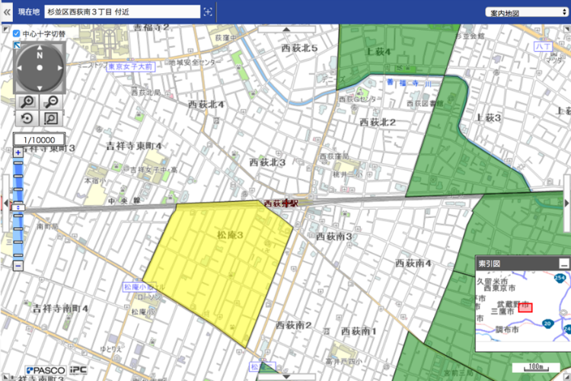The width and height of the screenshot is (571, 381).
Task: Click the area zoom magnifier icon
Action: point(51,118)
